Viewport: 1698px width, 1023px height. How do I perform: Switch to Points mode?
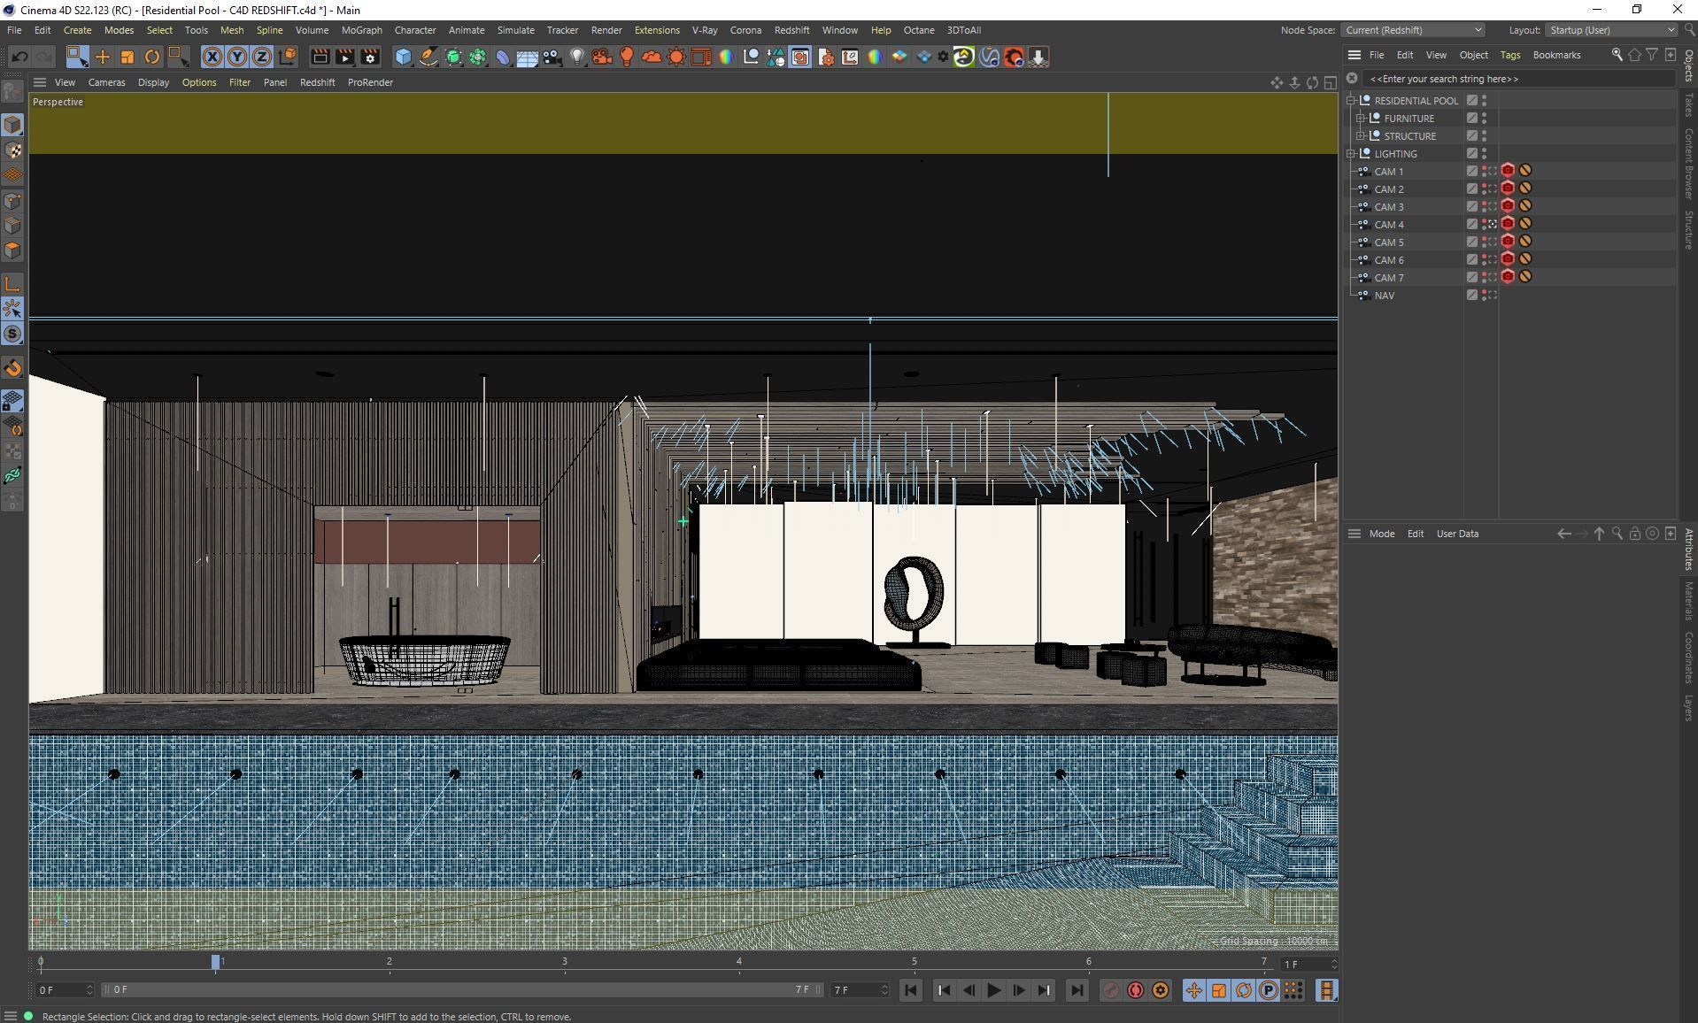coord(13,201)
